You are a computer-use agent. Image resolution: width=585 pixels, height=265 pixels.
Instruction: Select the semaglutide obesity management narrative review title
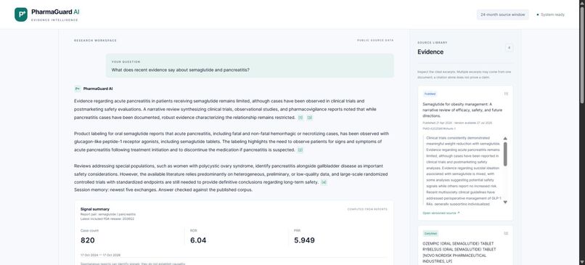[462, 110]
